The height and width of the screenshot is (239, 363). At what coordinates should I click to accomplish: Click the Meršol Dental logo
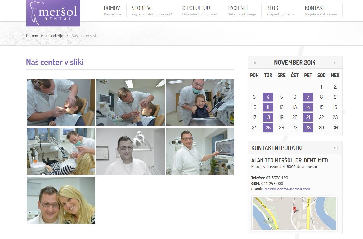[x=53, y=13]
